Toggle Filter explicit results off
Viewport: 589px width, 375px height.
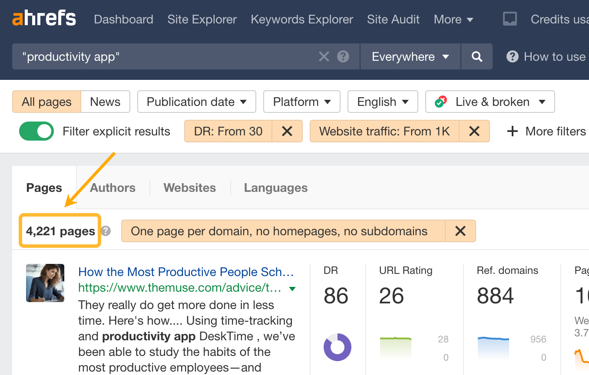coord(36,131)
